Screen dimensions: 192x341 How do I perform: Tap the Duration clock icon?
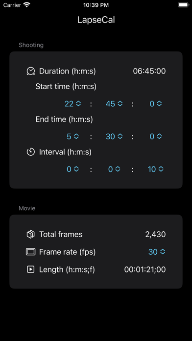(x=31, y=71)
